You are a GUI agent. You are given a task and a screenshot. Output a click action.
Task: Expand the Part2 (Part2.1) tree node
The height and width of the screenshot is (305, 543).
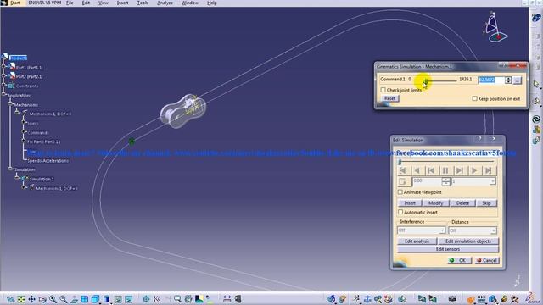click(4, 75)
